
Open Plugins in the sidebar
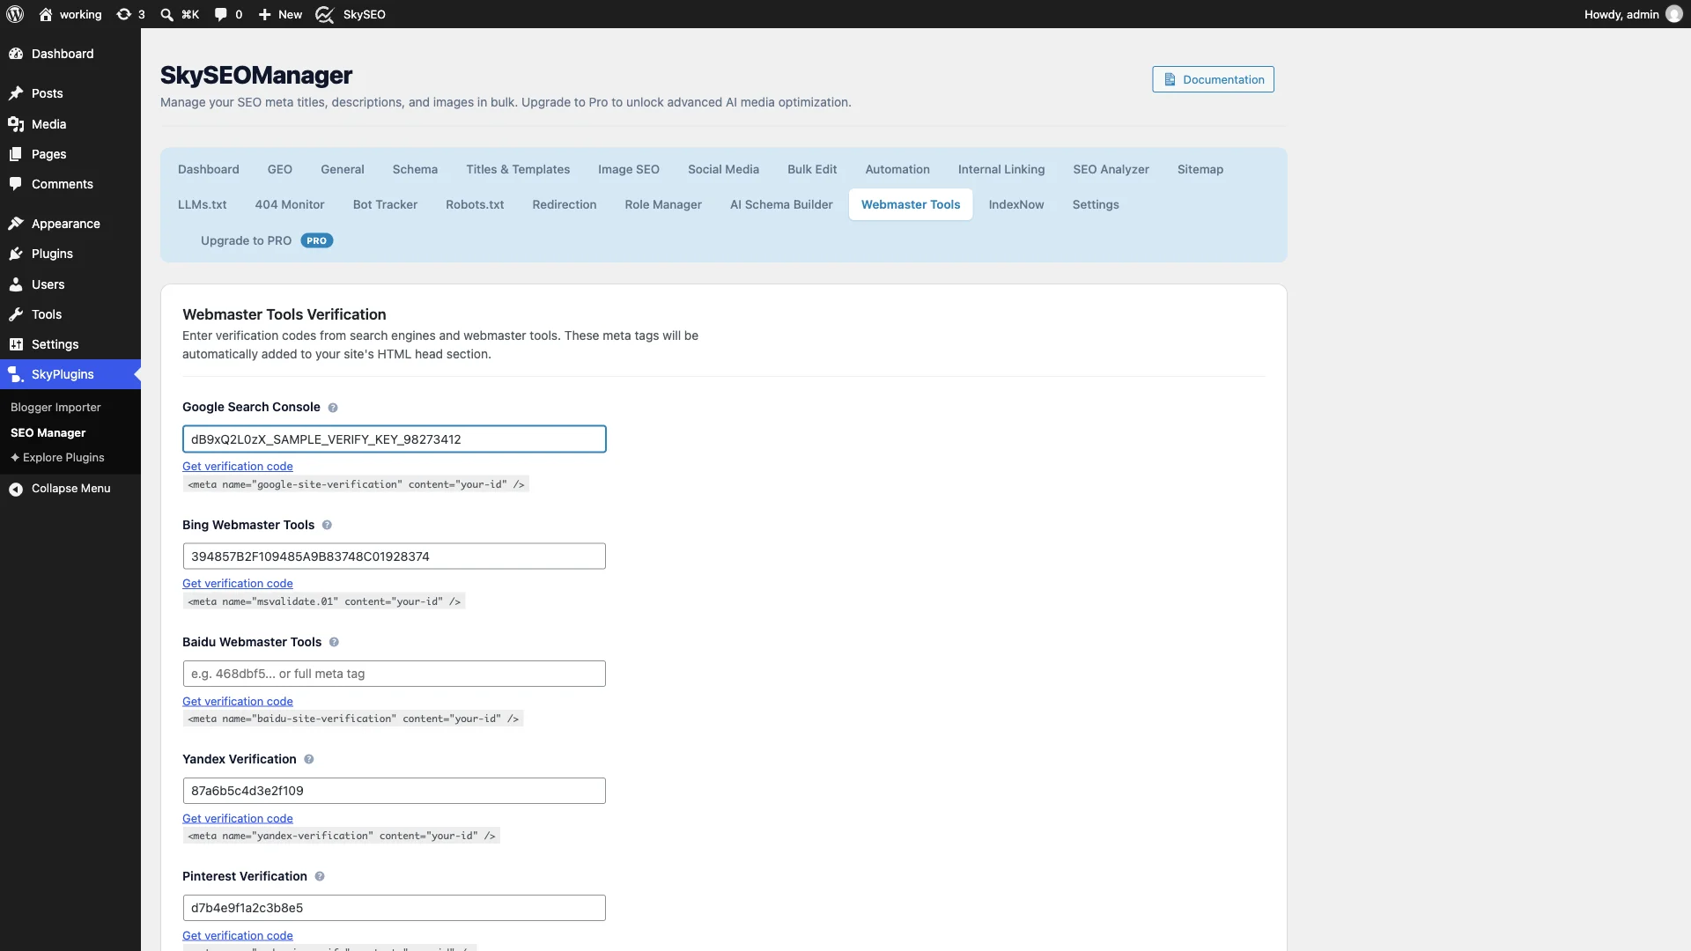tap(70, 254)
